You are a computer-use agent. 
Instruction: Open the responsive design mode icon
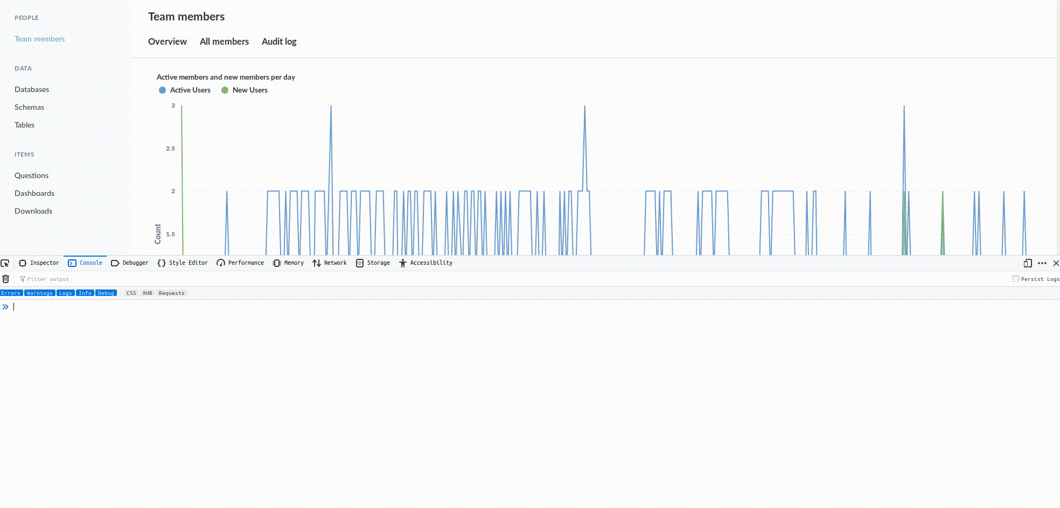click(x=1028, y=263)
